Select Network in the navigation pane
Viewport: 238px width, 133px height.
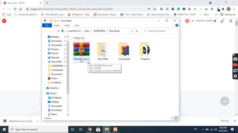tap(55, 58)
